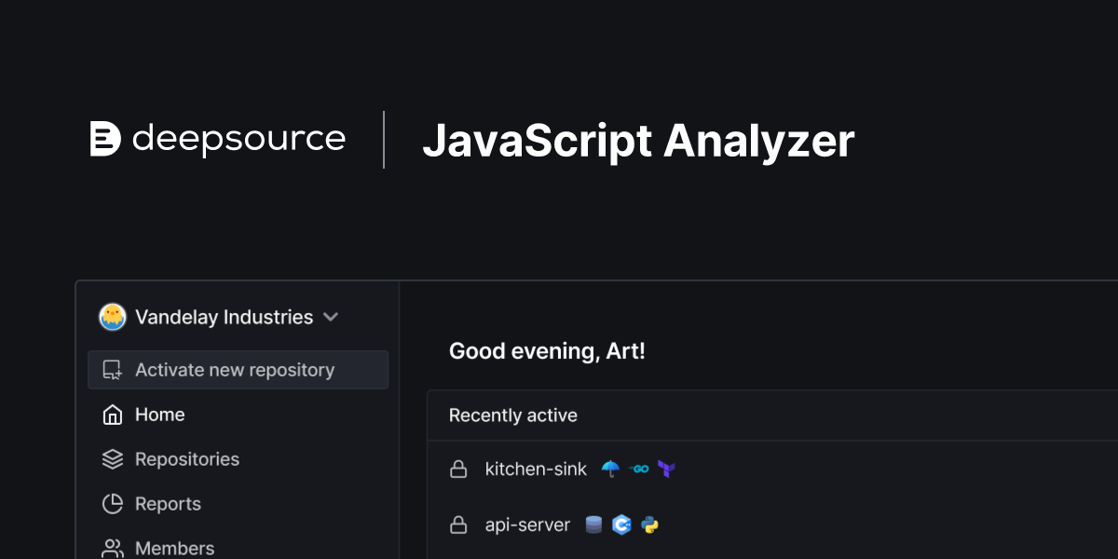Click the lock icon beside api-server
Viewport: 1118px width, 559px height.
click(x=458, y=525)
